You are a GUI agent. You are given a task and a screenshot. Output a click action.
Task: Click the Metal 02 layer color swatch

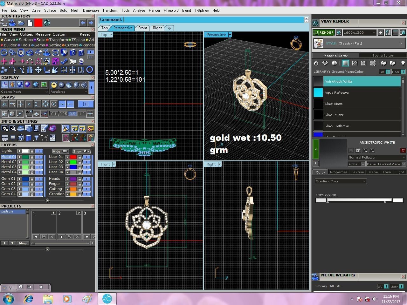point(25,162)
